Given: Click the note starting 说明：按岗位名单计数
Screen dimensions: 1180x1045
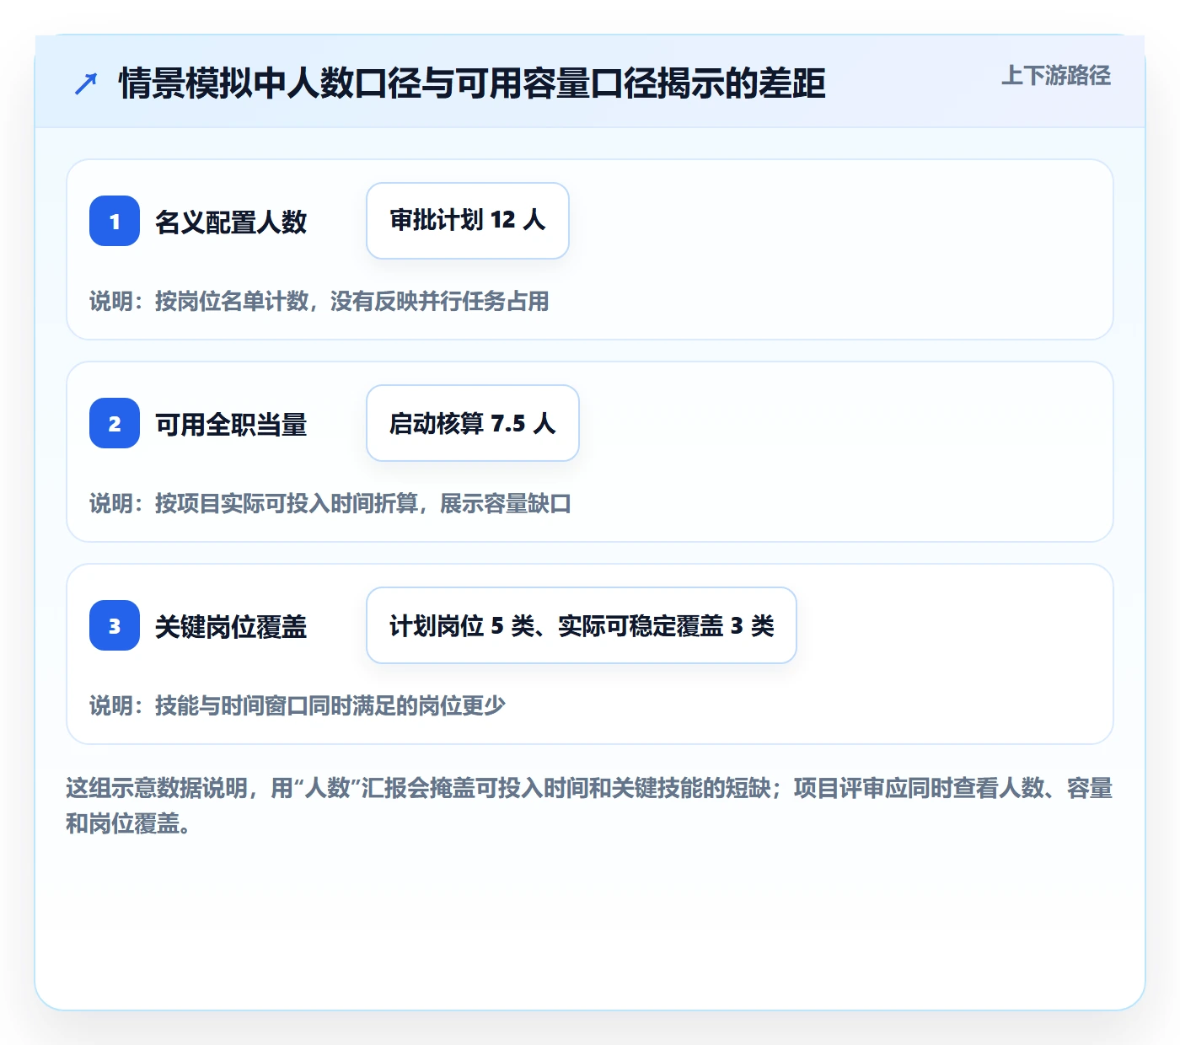Looking at the screenshot, I should (319, 301).
